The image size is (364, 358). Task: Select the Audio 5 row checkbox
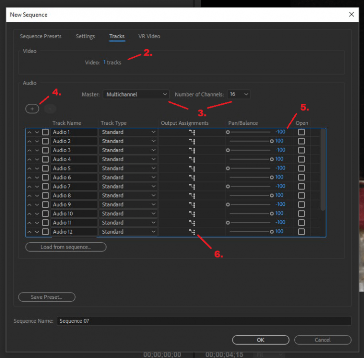(45, 169)
